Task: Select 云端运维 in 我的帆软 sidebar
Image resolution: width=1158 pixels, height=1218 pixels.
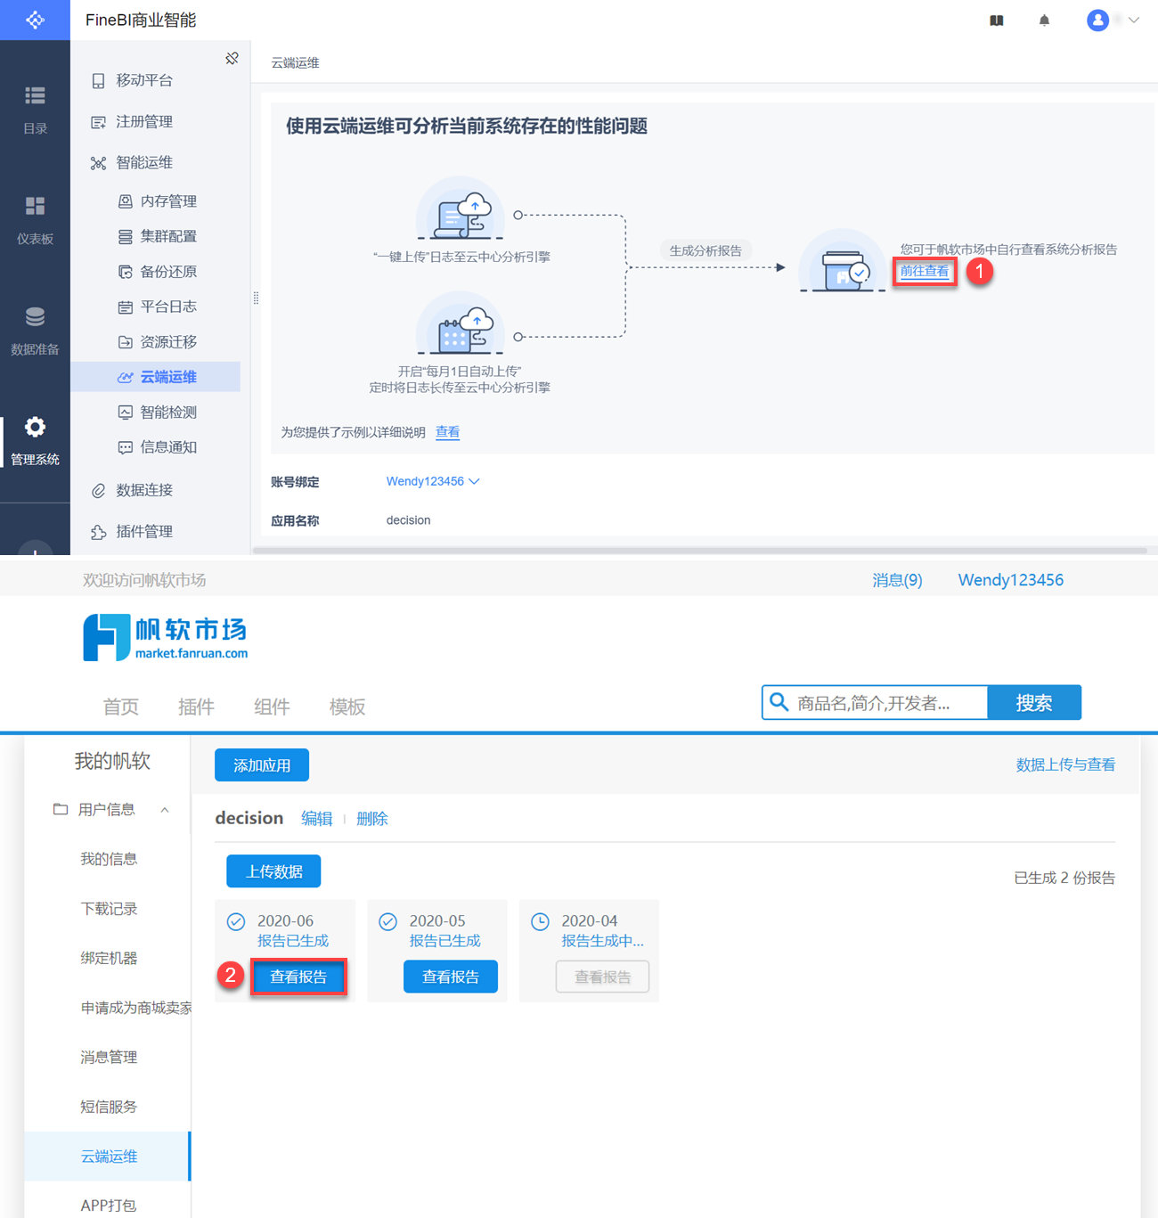Action: 109,1157
